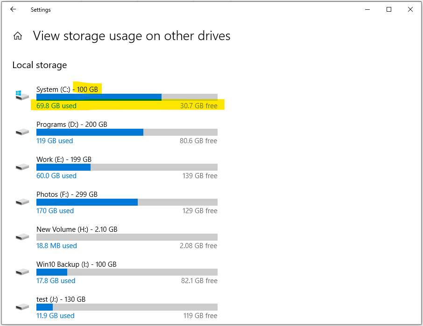Click the Photos (F:) drive icon
Viewport: 423px width, 326px height.
coord(22,202)
